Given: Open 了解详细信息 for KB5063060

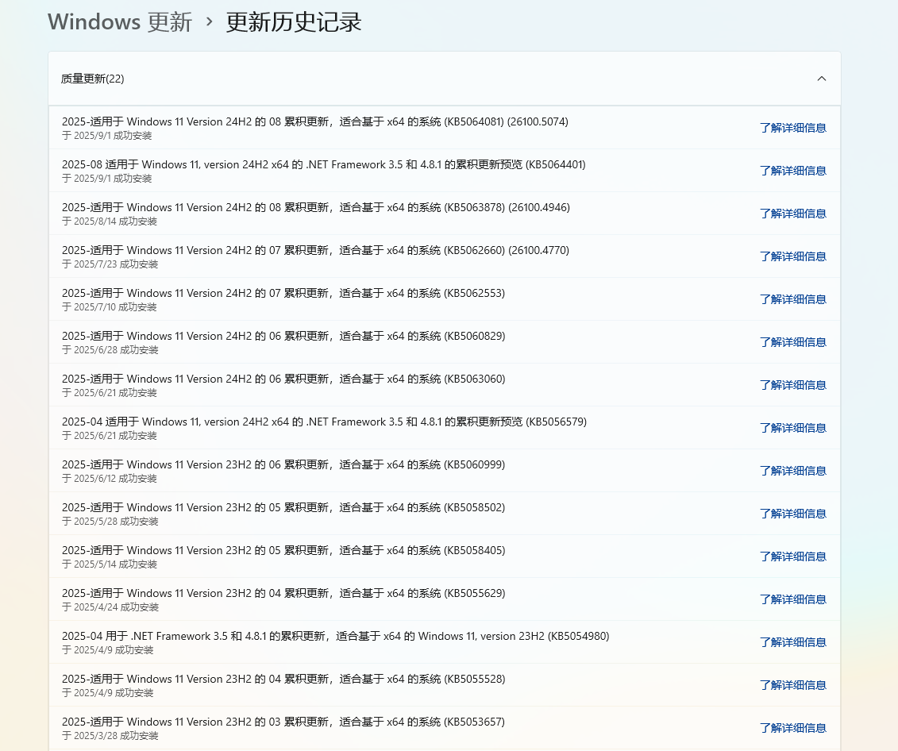Looking at the screenshot, I should (792, 385).
